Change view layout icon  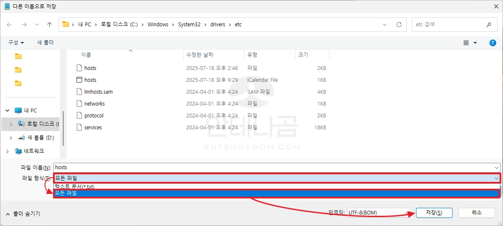pyautogui.click(x=466, y=43)
